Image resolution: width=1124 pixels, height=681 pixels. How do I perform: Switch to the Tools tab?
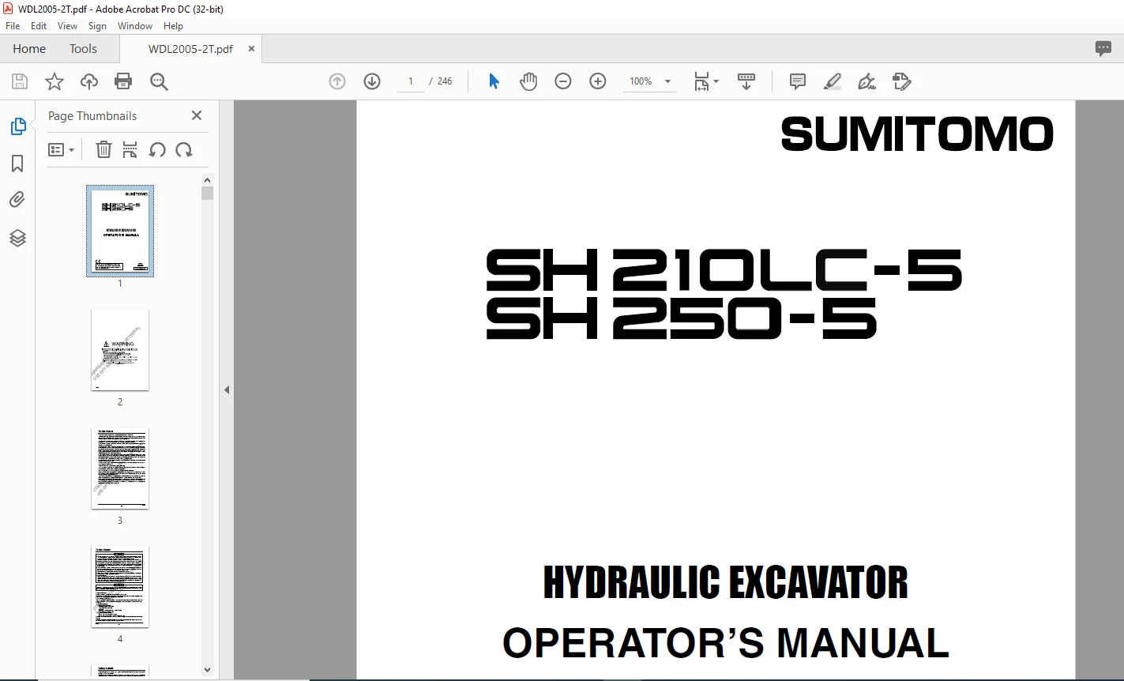click(x=83, y=48)
